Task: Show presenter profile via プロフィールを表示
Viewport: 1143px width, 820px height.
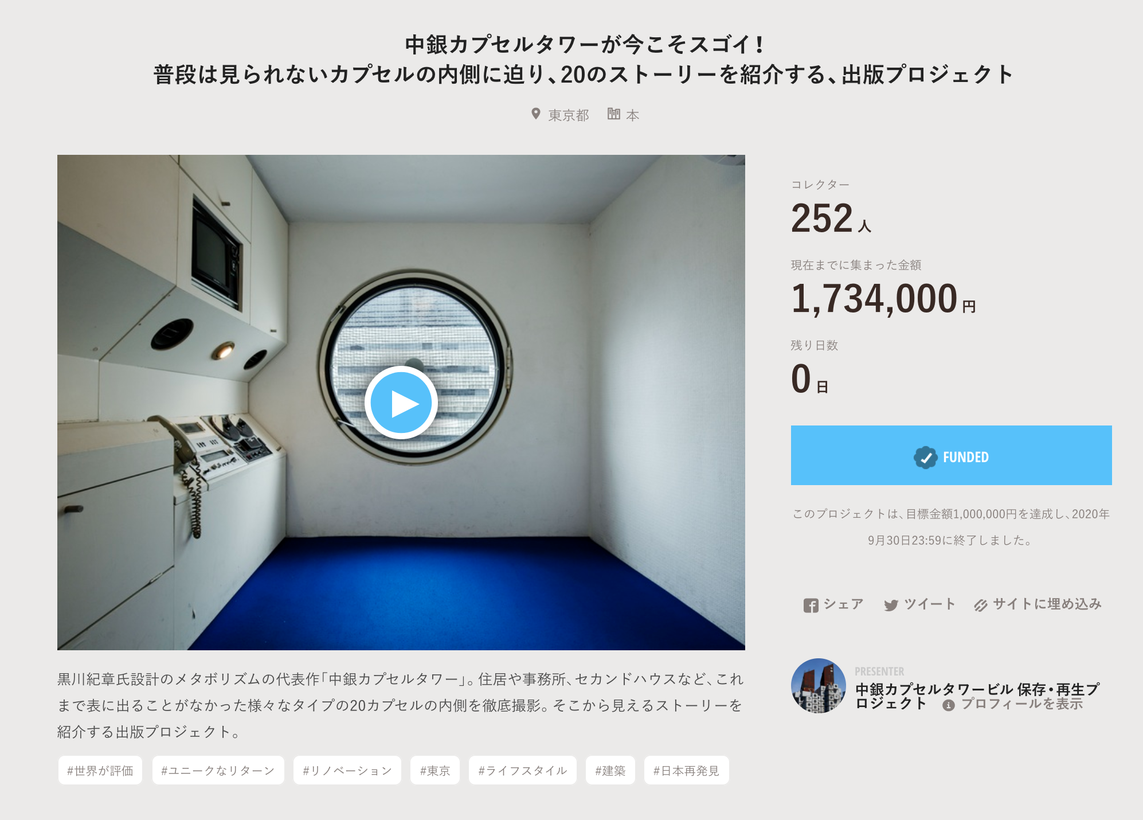Action: point(1022,704)
